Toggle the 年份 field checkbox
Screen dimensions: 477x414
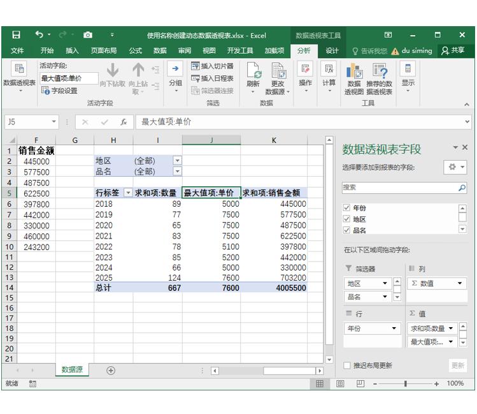[346, 208]
